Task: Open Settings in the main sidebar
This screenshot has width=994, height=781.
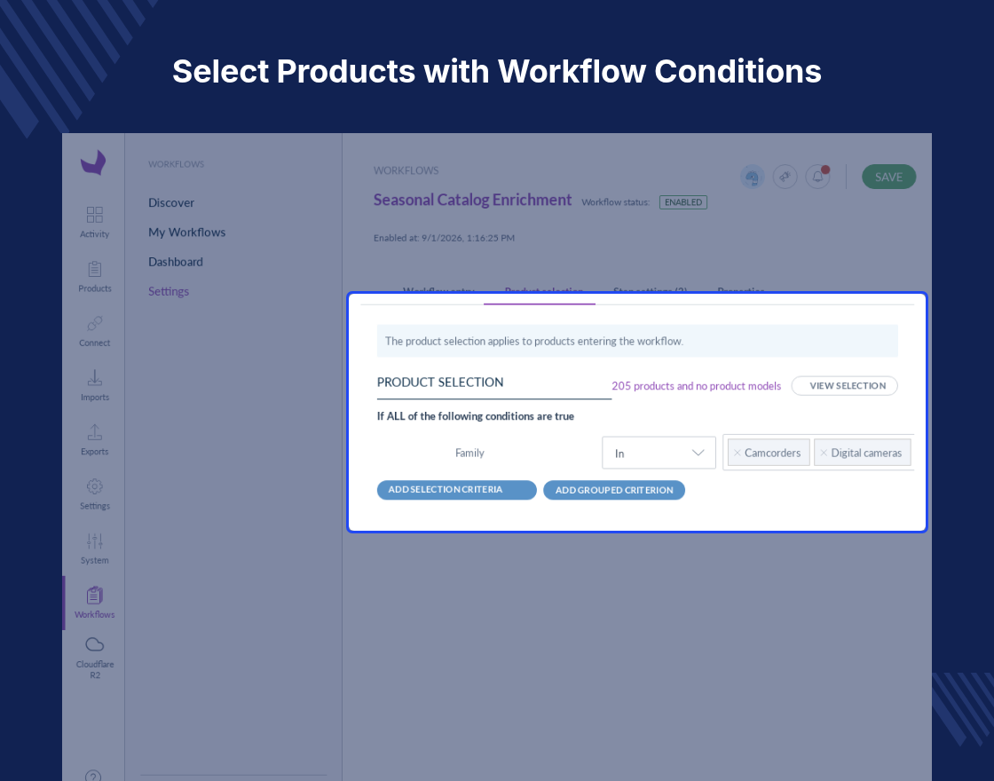Action: pos(94,494)
